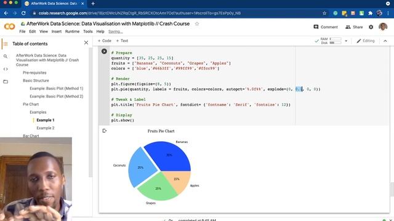Open Example: Basic Plot (Method 1)
The width and height of the screenshot is (394, 221).
click(57, 88)
